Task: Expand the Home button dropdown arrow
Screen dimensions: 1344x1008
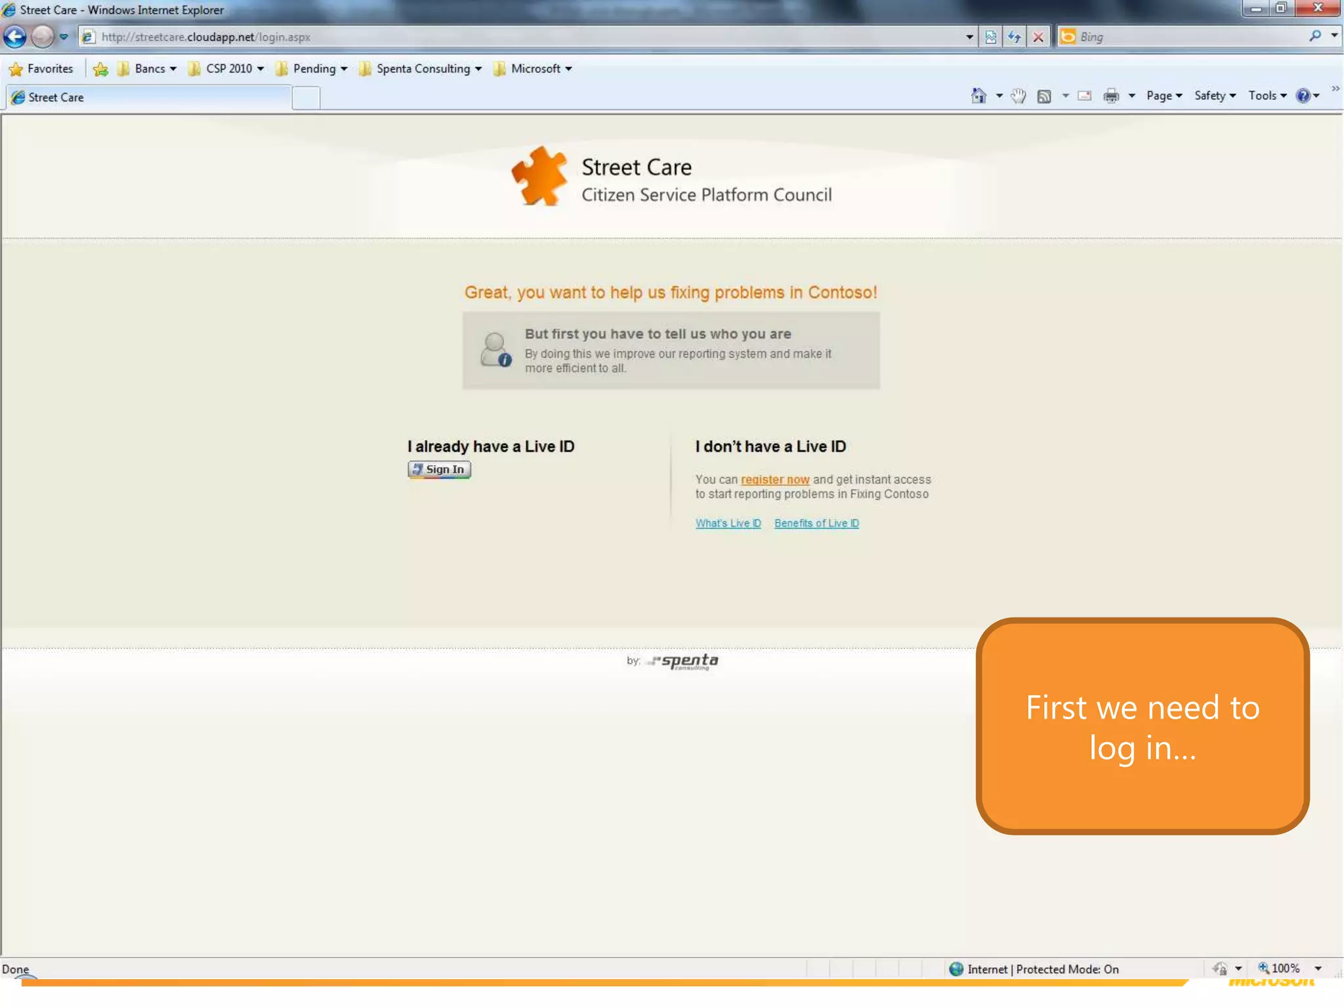Action: [x=999, y=96]
